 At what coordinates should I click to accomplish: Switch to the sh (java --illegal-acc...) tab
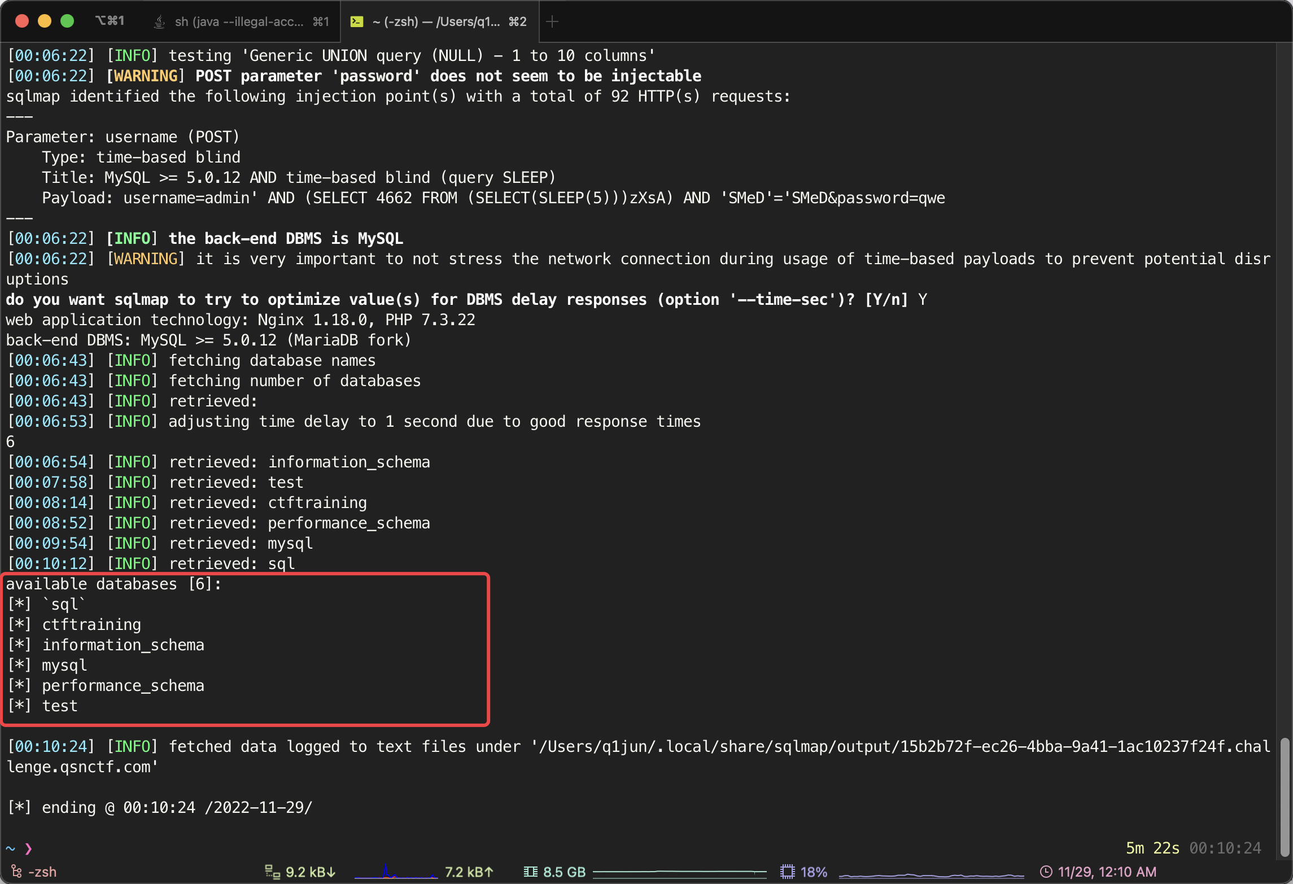click(241, 21)
